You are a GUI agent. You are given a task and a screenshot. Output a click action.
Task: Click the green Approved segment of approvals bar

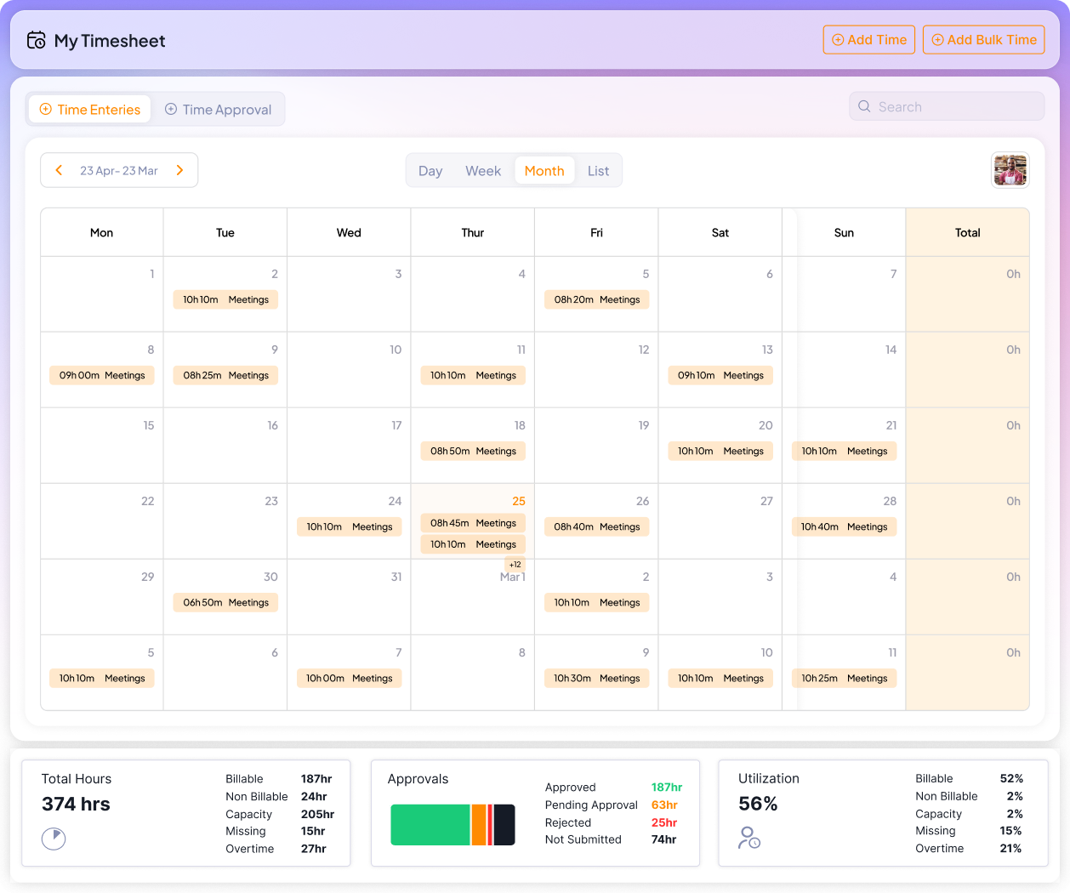pyautogui.click(x=430, y=825)
